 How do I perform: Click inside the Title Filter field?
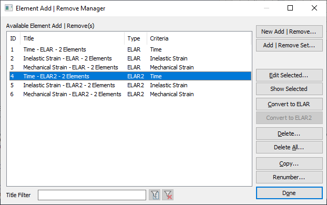pyautogui.click(x=92, y=195)
